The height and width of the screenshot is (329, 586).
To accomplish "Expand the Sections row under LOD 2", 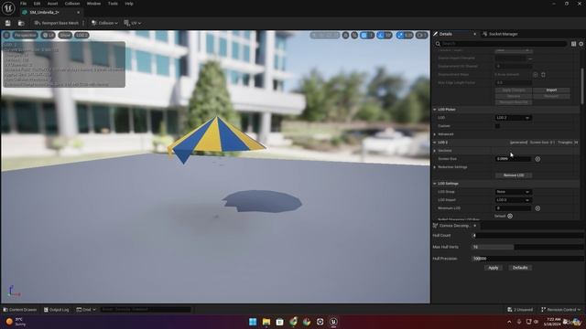I will point(435,151).
